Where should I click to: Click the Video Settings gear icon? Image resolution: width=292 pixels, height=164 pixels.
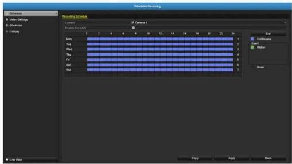click(x=7, y=19)
